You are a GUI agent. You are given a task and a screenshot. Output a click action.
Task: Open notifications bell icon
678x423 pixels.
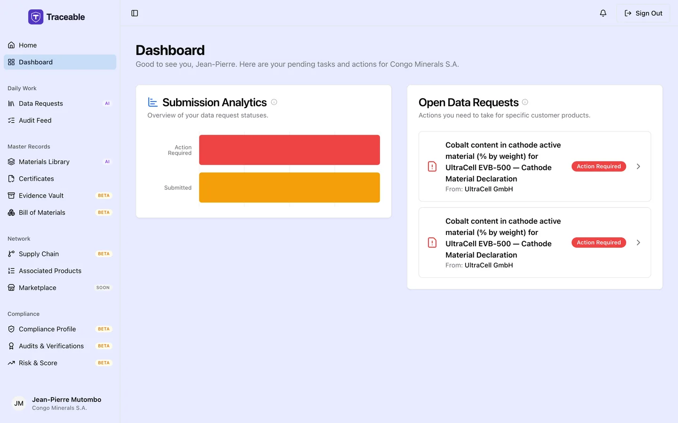(603, 13)
